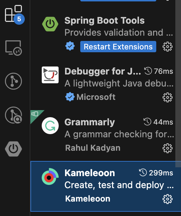The width and height of the screenshot is (181, 216).
Task: Click the 44ms activation time
Action: pyautogui.click(x=163, y=122)
